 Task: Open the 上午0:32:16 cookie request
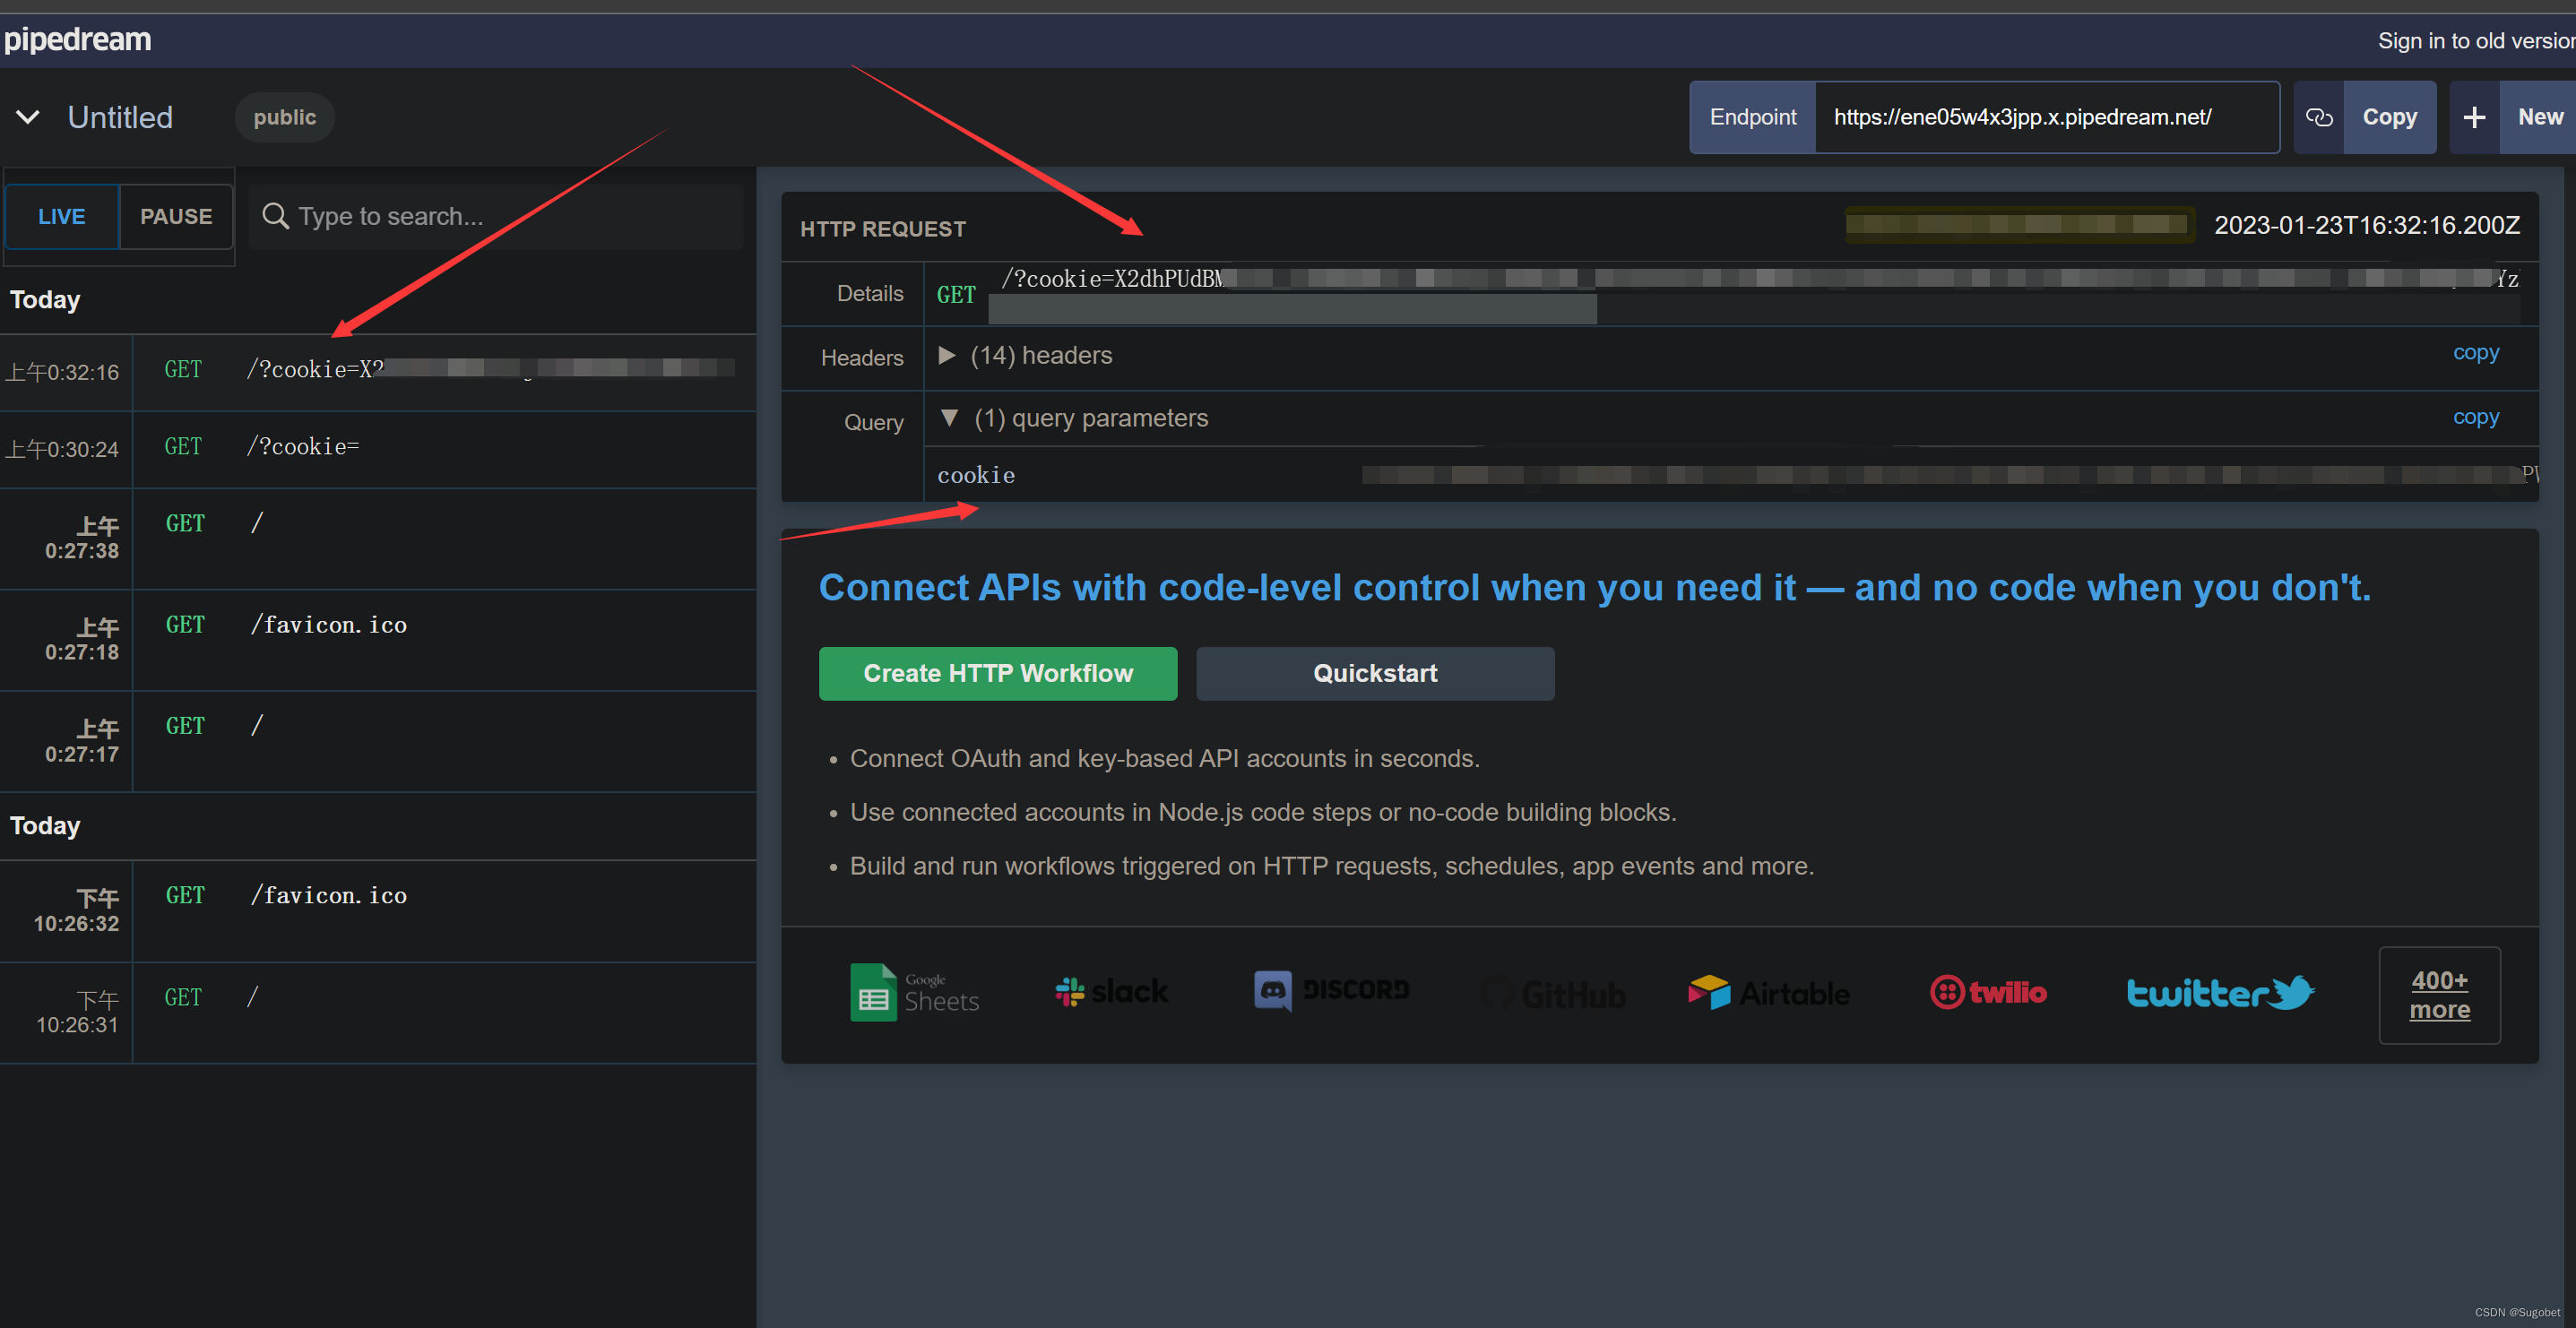[378, 372]
